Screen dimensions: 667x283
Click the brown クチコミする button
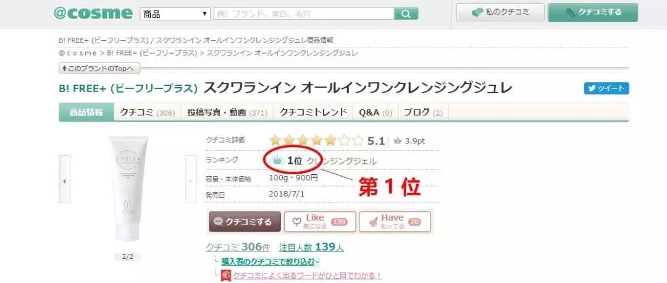[245, 222]
